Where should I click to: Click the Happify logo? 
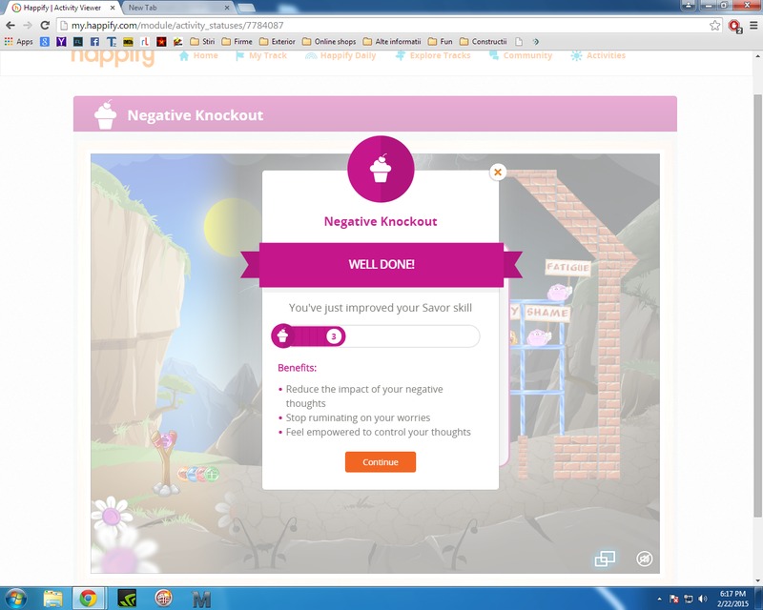click(113, 57)
